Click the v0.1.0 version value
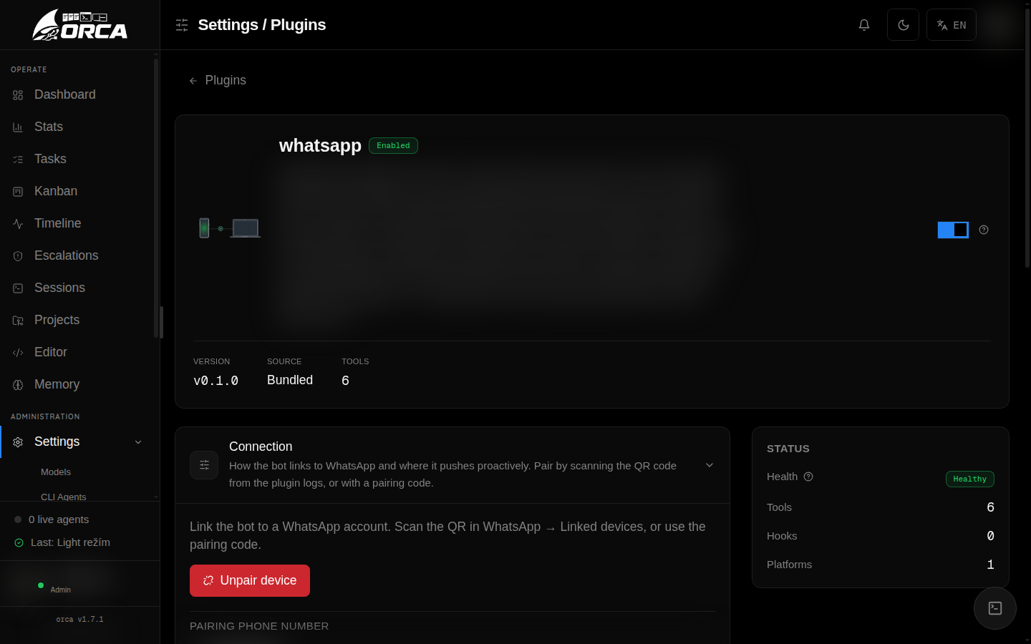The width and height of the screenshot is (1031, 644). [216, 381]
